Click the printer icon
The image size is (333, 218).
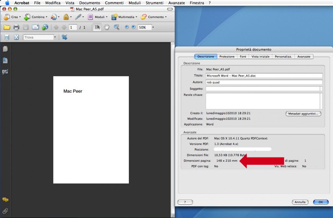[x=16, y=27]
